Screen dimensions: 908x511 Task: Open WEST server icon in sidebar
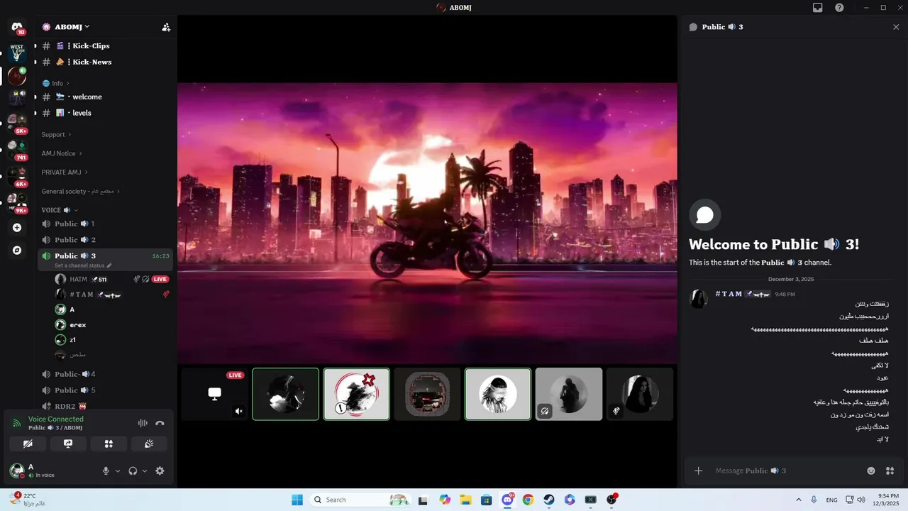pyautogui.click(x=17, y=52)
